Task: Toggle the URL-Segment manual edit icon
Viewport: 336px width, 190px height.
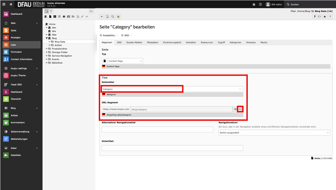Action: click(235, 109)
